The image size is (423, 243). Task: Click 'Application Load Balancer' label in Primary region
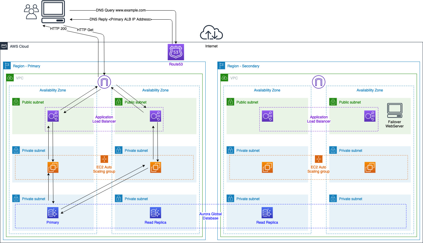104,119
